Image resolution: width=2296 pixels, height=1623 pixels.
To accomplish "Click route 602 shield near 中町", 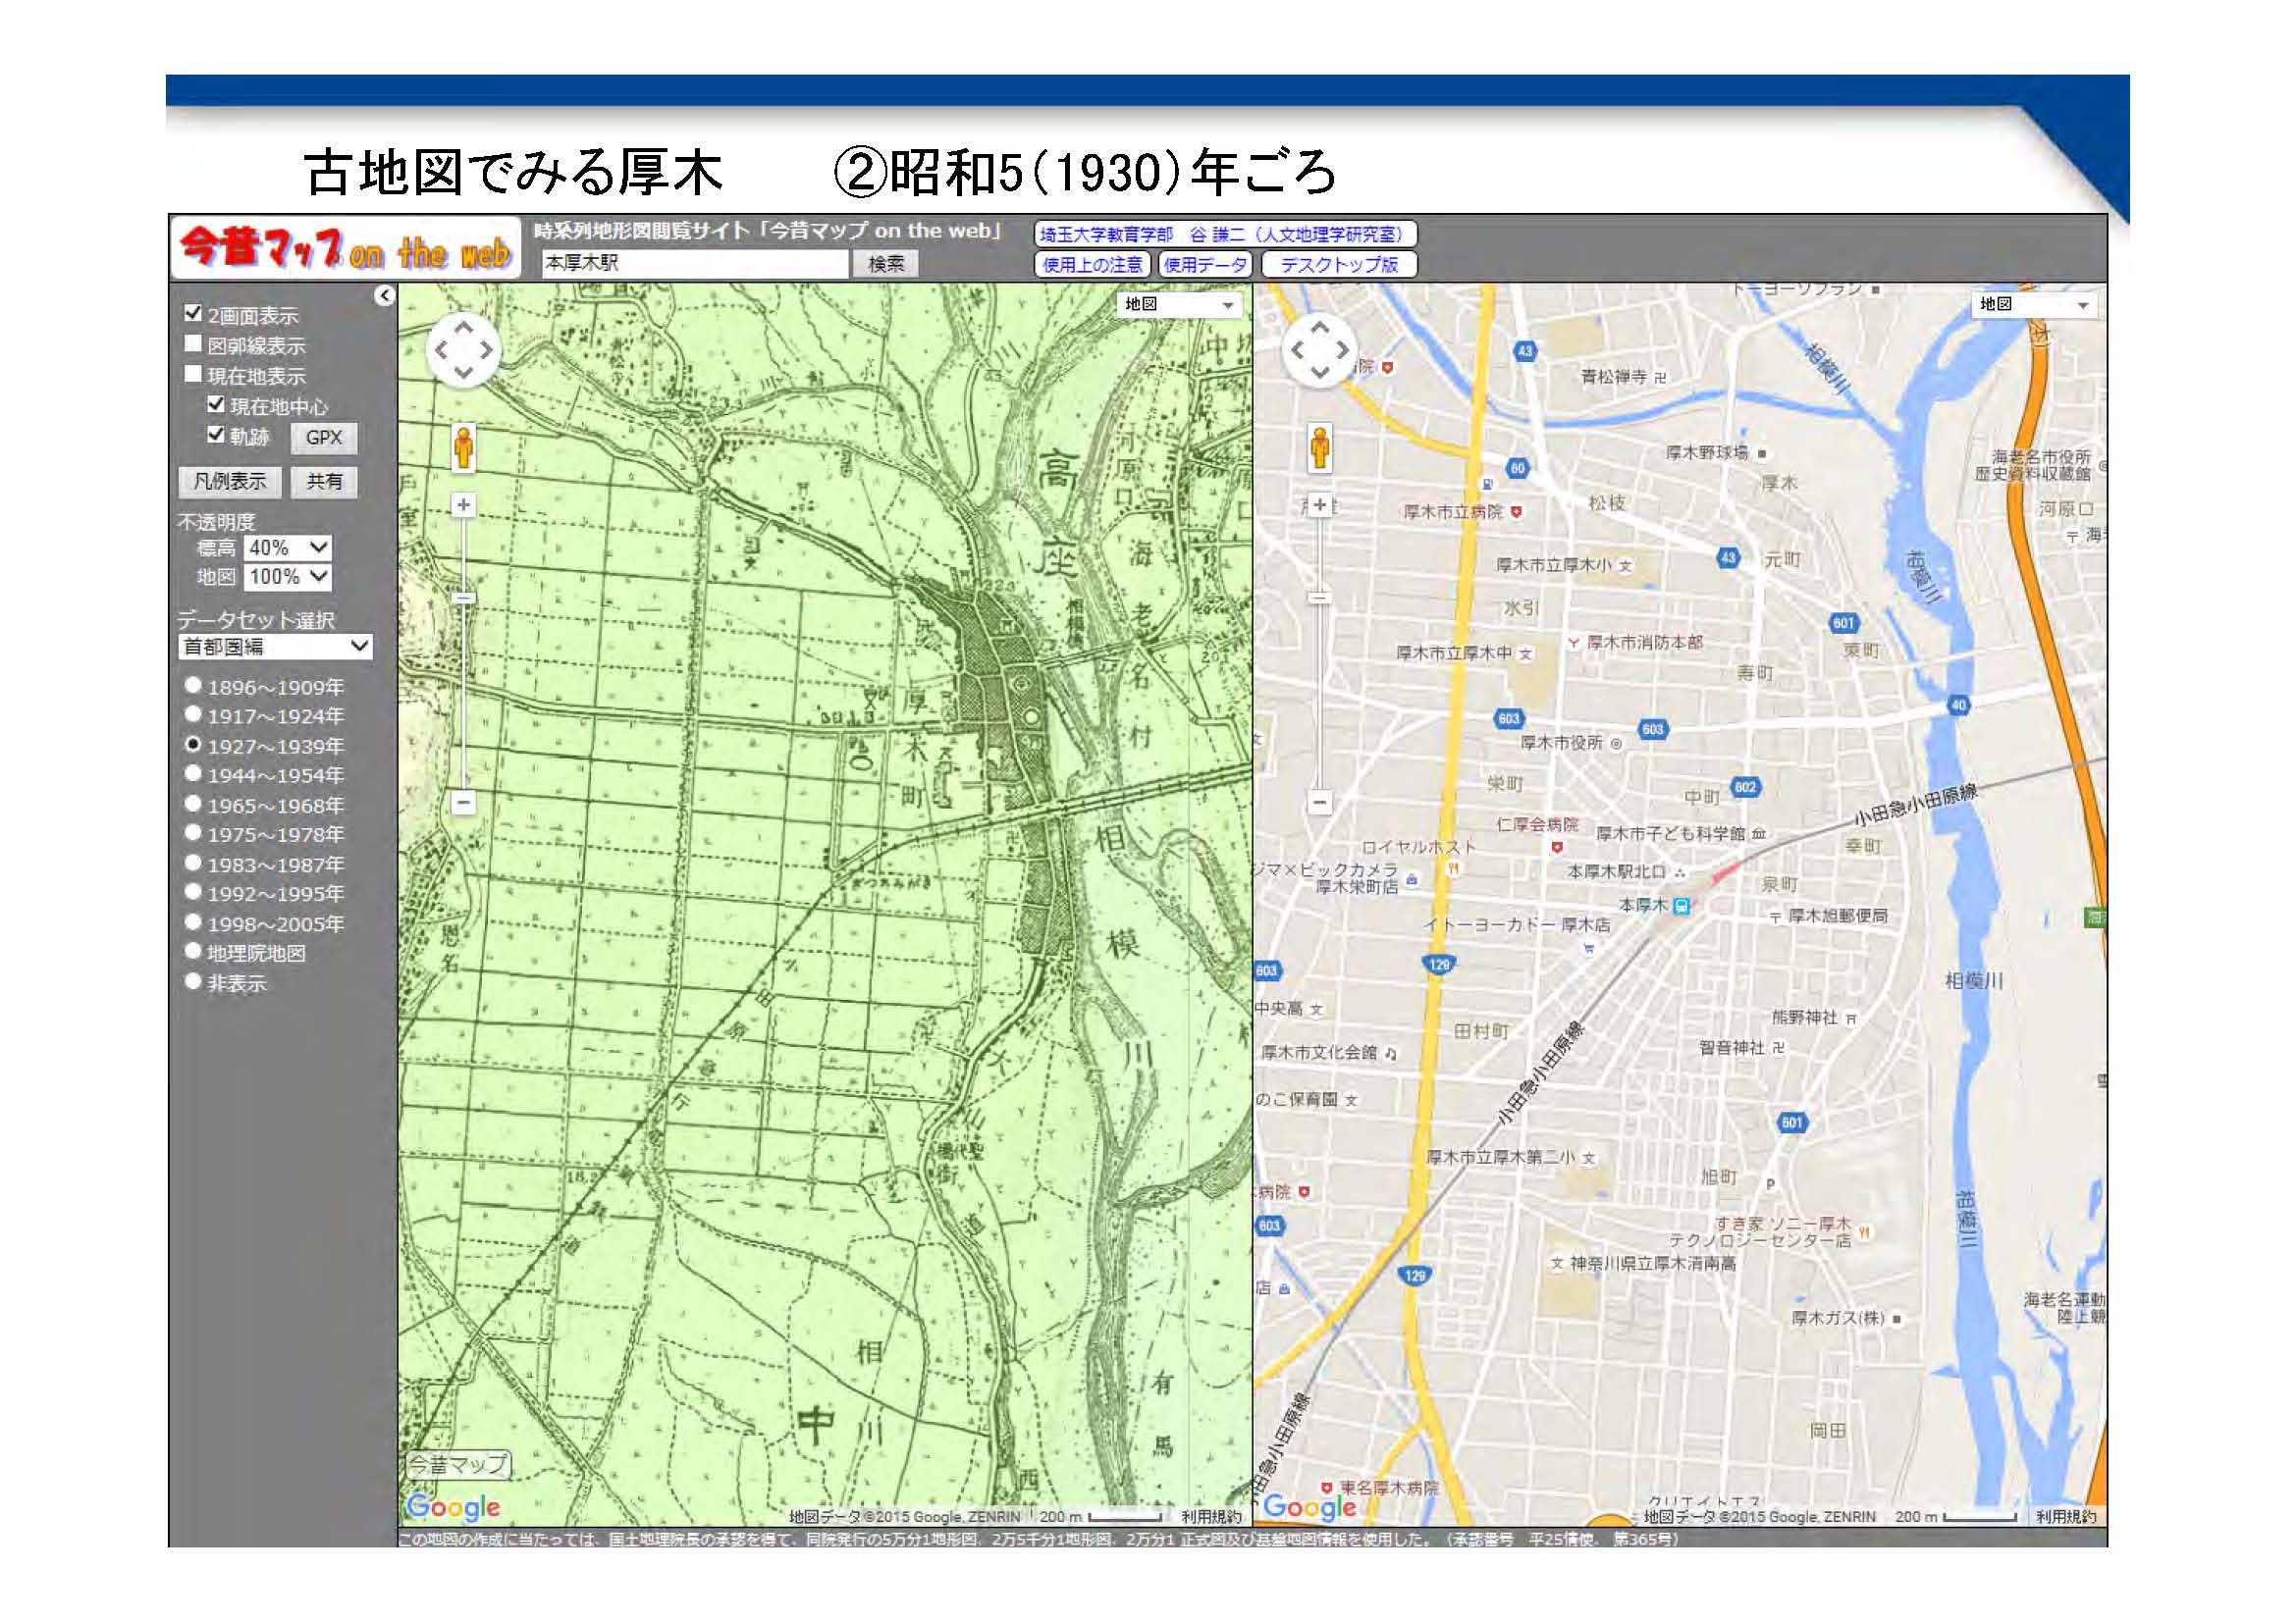I will (x=1745, y=788).
